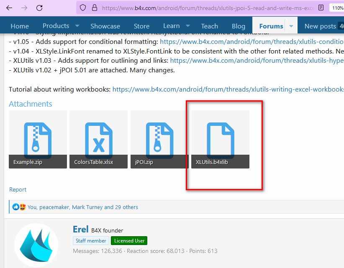Toggle reader view icon in address bar

point(321,8)
